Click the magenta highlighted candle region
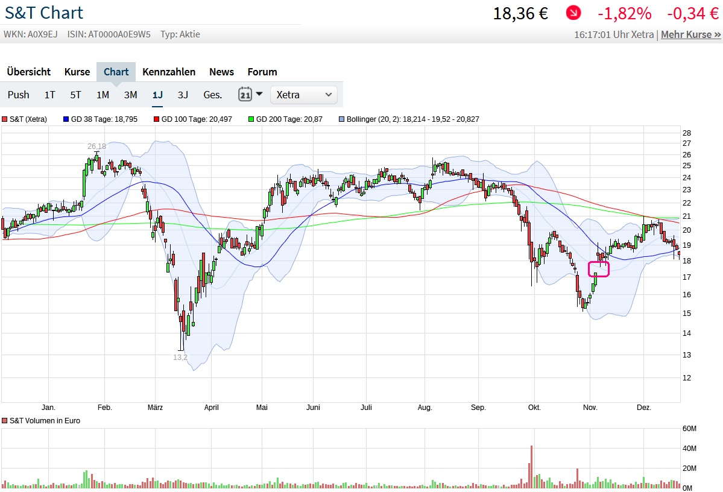This screenshot has width=723, height=492. click(598, 270)
